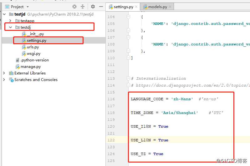Switch to models.py editor tab
250x166 pixels.
(x=157, y=7)
